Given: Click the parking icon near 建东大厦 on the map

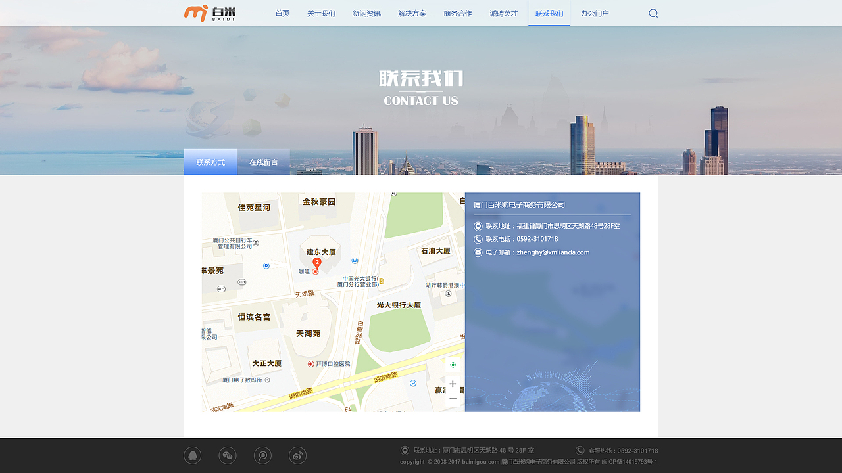Looking at the screenshot, I should pos(266,266).
